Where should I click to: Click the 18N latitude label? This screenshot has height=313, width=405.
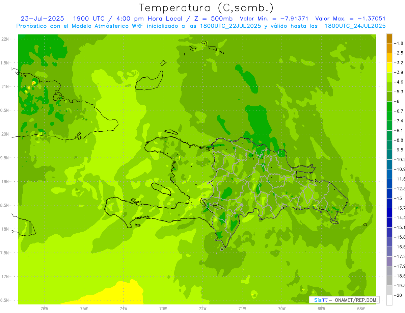(5, 229)
